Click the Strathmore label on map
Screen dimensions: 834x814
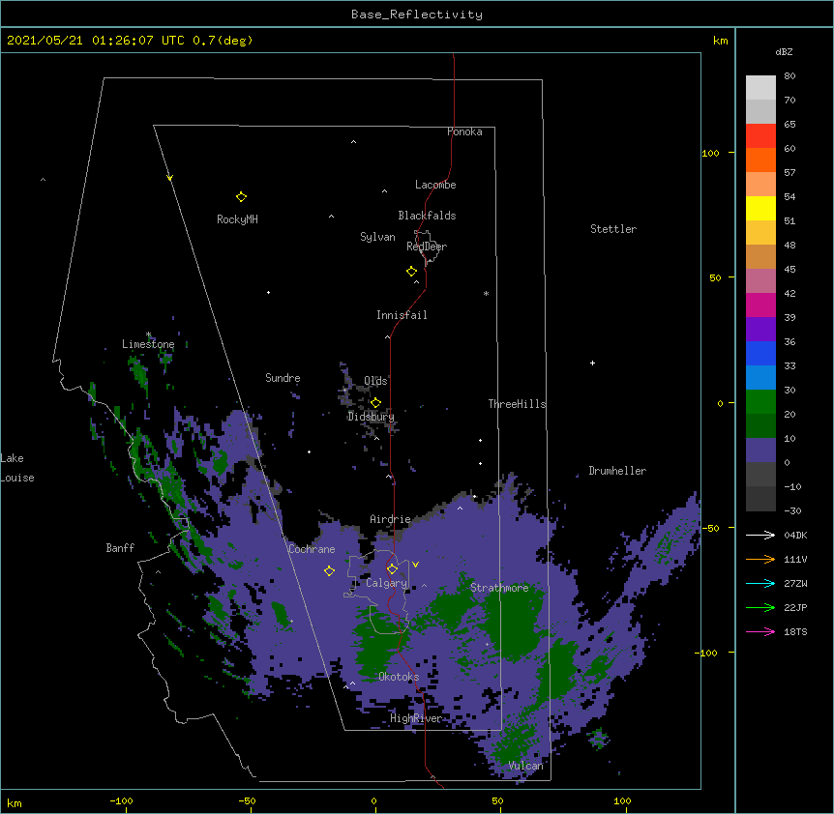pos(499,588)
